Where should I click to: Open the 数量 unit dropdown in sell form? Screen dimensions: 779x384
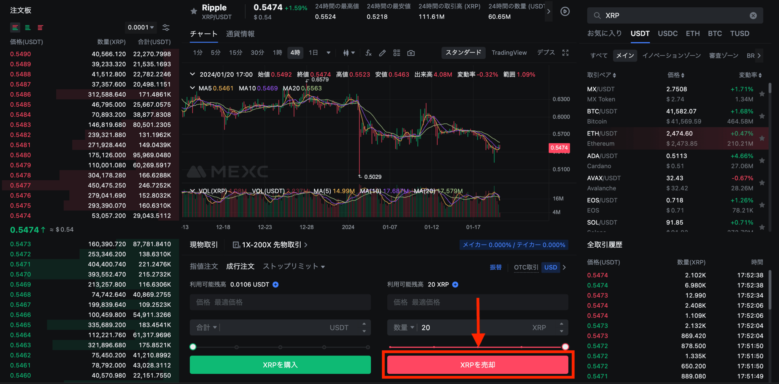404,327
